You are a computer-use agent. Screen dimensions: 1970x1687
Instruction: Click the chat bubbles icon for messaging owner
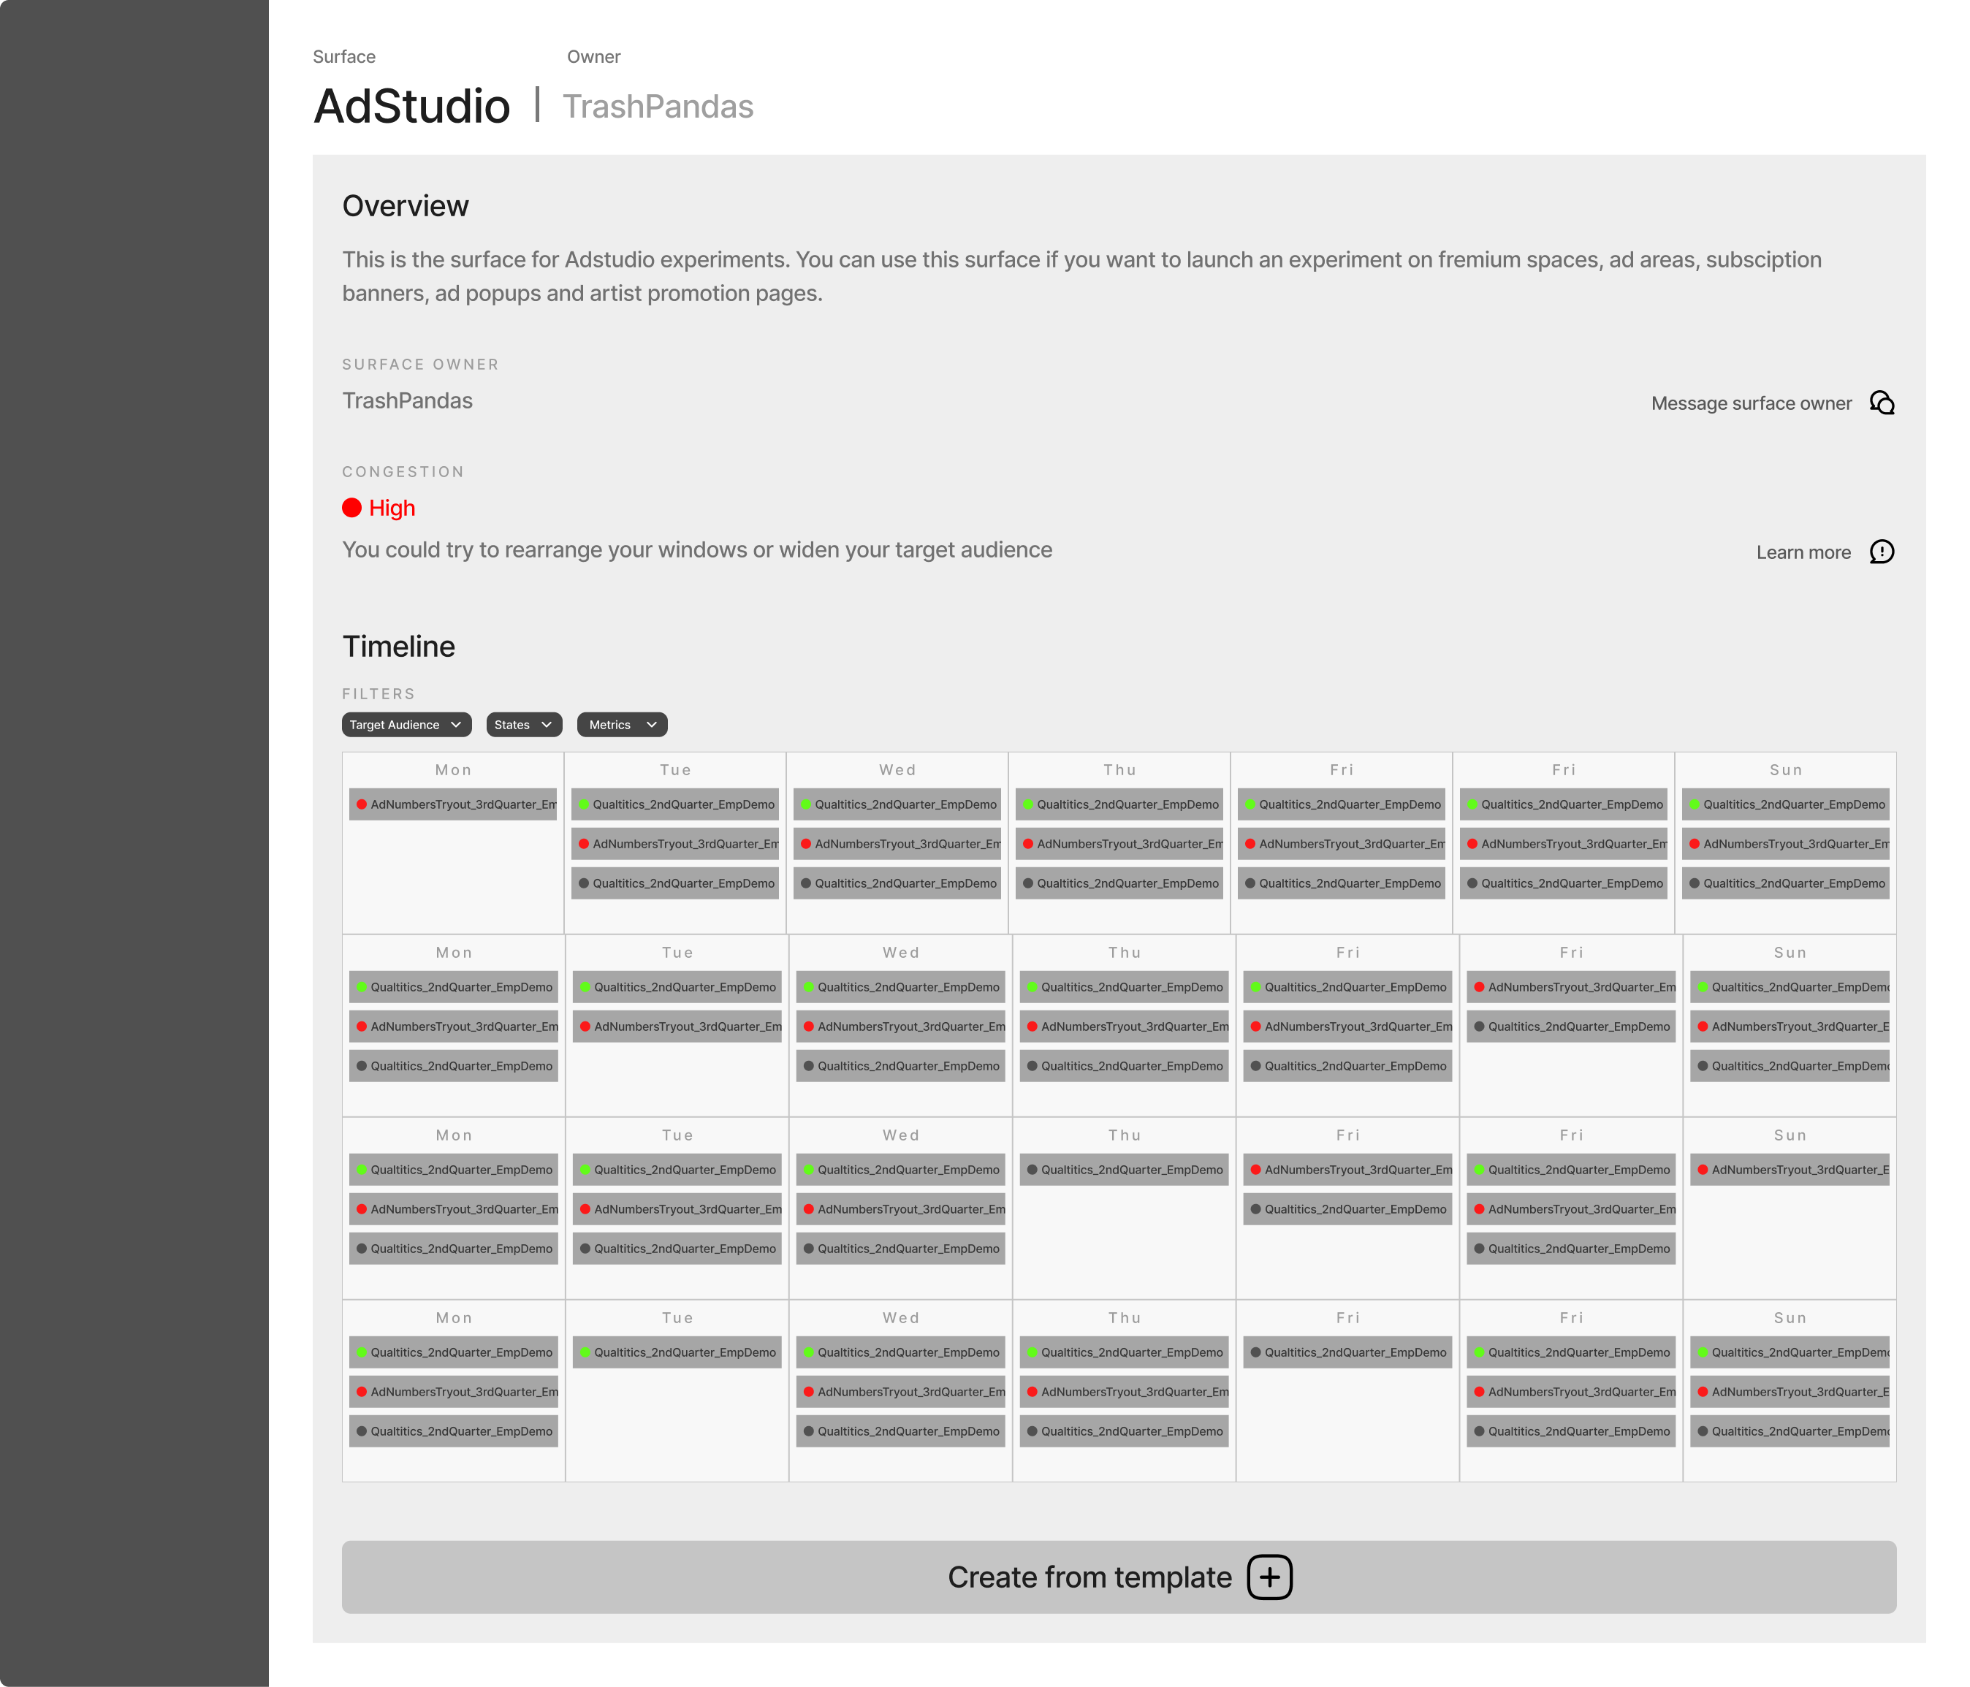[x=1882, y=403]
